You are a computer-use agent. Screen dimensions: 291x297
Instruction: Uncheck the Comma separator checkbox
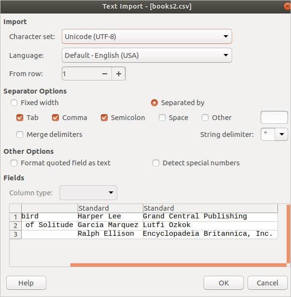point(55,118)
